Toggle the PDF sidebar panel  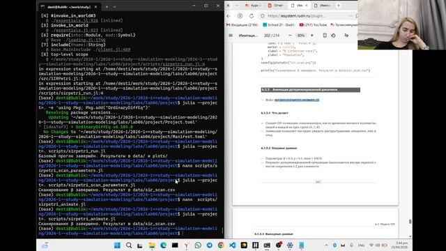click(231, 36)
